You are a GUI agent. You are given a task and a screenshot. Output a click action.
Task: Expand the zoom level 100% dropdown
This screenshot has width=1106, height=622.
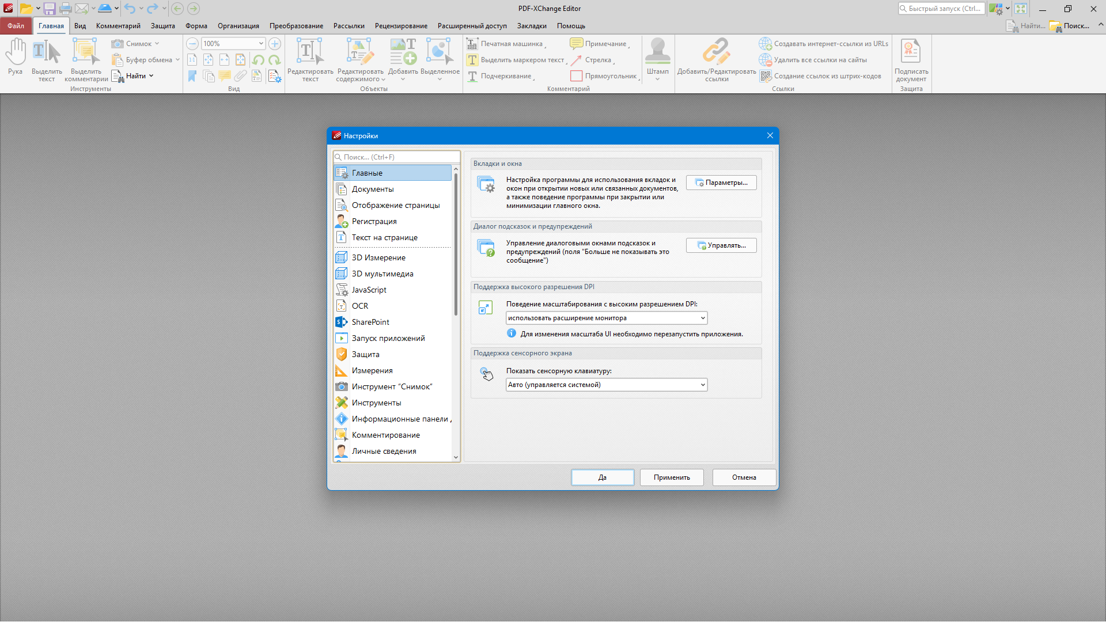tap(260, 44)
